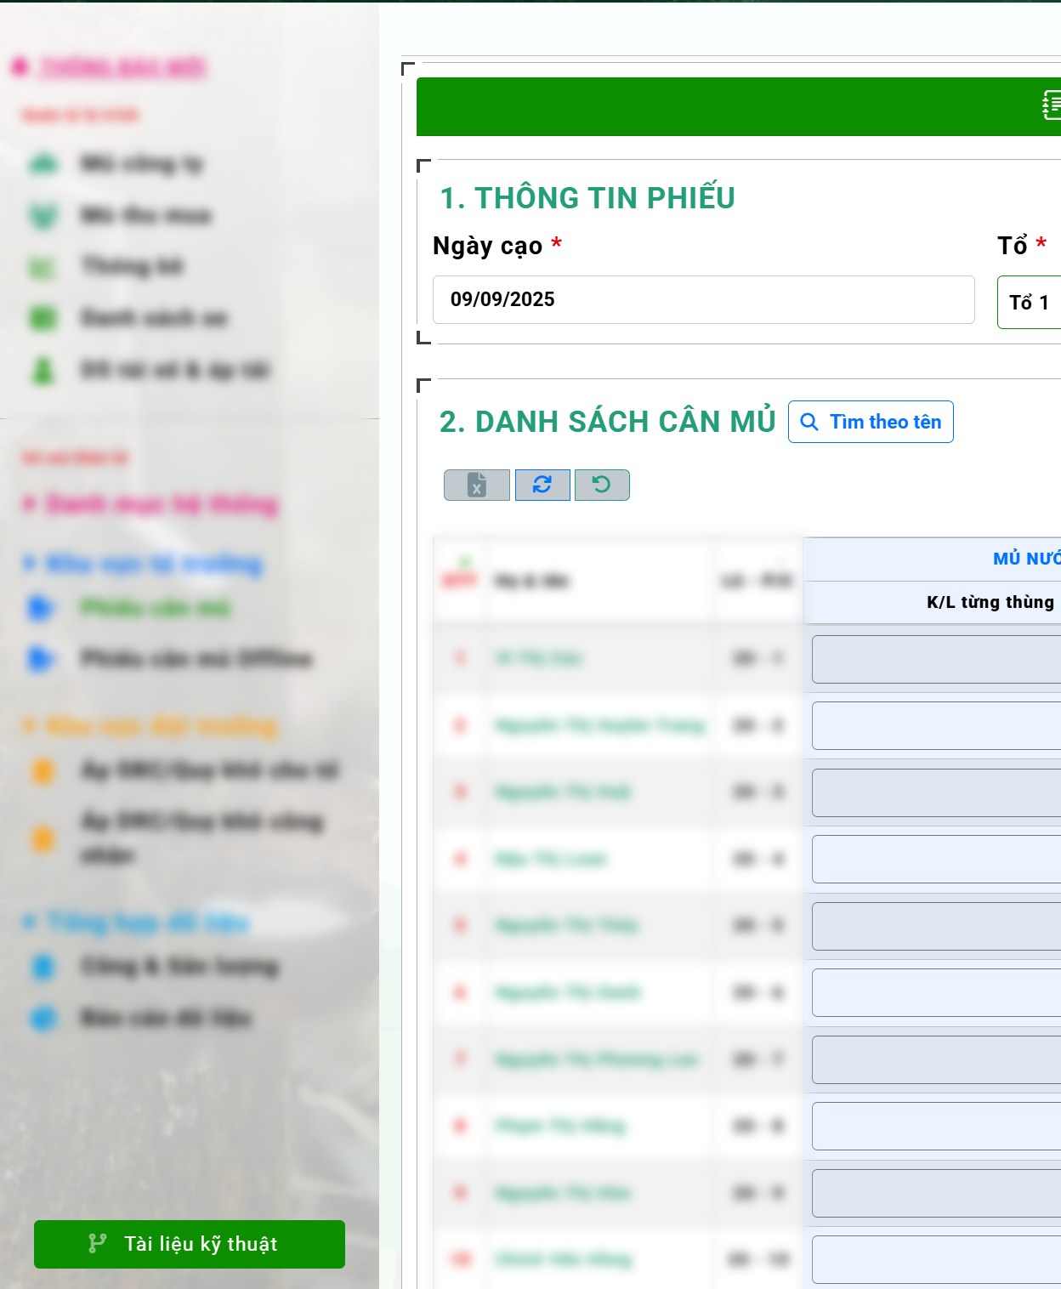Click the Thống kê sidebar icon
The image size is (1061, 1289).
coord(43,268)
